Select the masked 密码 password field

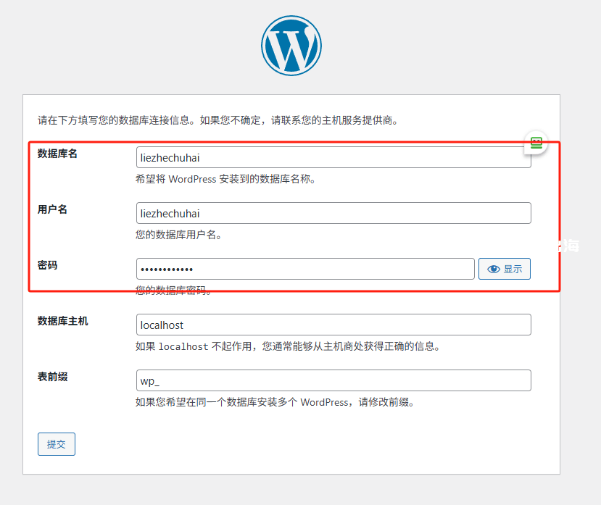(304, 269)
